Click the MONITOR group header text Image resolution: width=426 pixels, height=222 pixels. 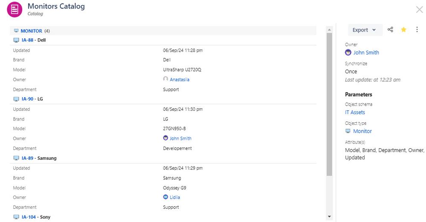click(x=31, y=31)
